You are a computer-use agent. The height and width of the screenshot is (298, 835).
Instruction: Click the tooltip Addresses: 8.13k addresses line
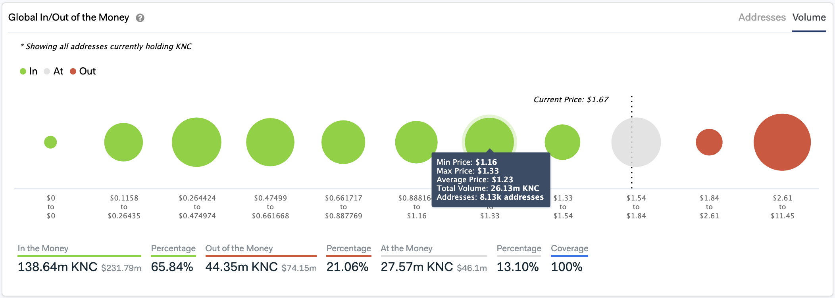(490, 197)
